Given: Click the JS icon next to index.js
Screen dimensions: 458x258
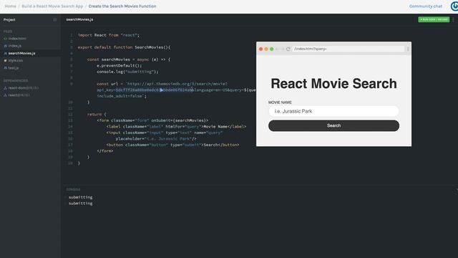Looking at the screenshot, I should point(5,46).
